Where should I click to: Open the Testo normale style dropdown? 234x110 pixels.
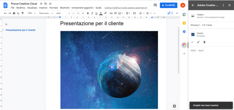[x=46, y=13]
